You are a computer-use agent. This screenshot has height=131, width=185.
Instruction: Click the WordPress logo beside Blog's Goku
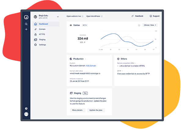pyautogui.click(x=36, y=17)
